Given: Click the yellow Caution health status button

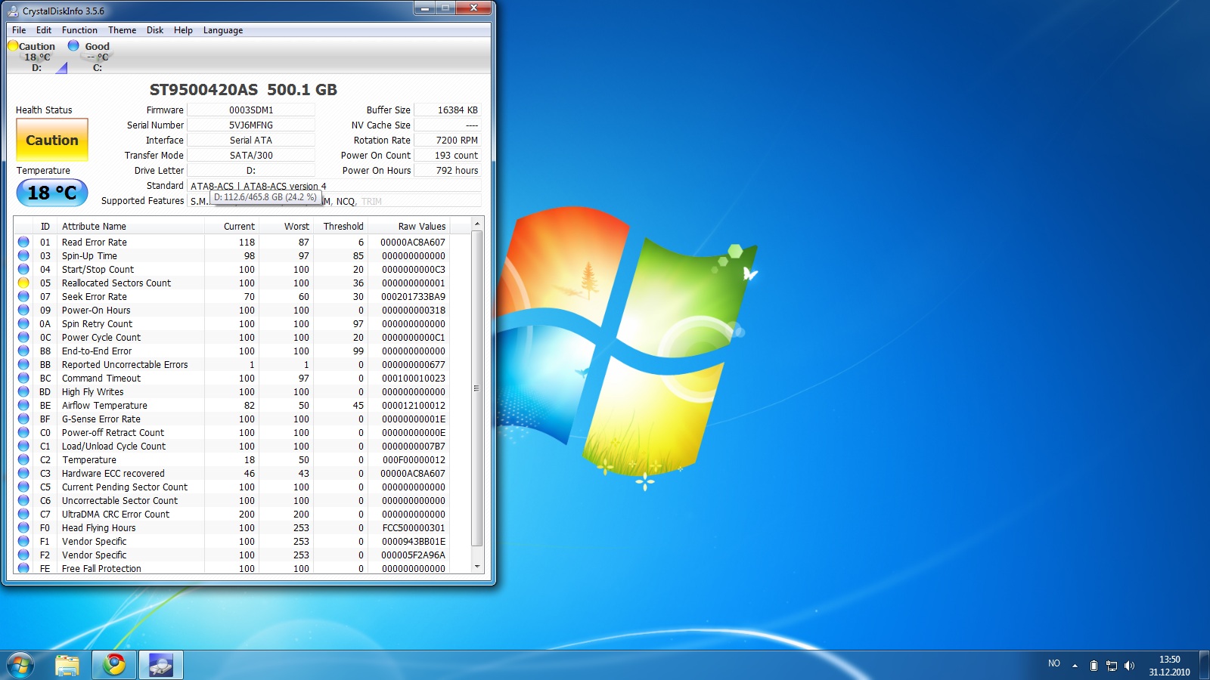Looking at the screenshot, I should click(52, 140).
